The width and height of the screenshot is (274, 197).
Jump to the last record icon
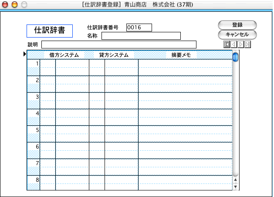pyautogui.click(x=248, y=44)
